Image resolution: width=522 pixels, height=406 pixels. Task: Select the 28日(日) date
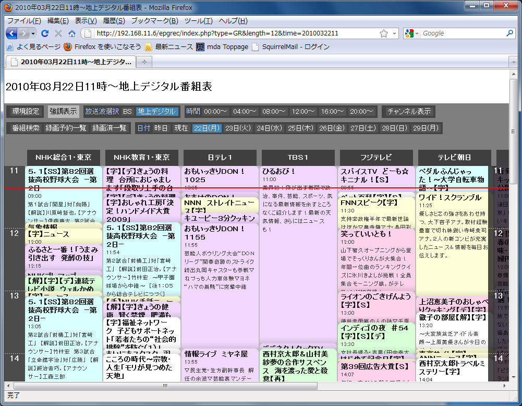(394, 128)
